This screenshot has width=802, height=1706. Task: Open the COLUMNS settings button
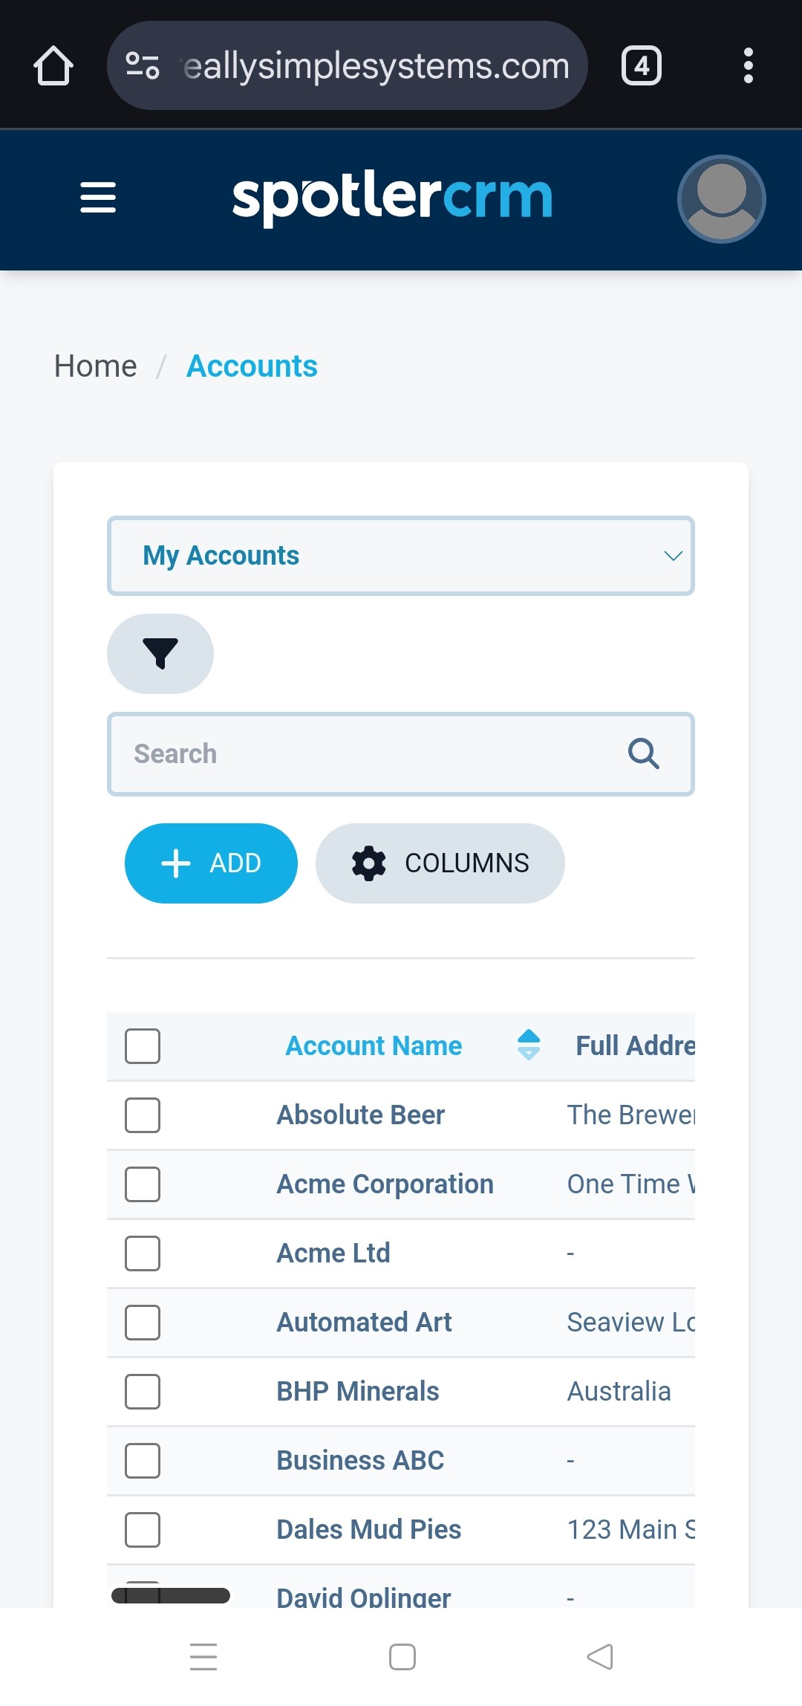coord(440,863)
